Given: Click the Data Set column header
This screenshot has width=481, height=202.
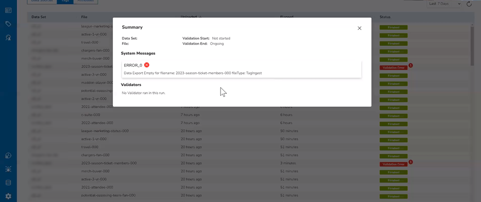Looking at the screenshot, I should pyautogui.click(x=39, y=17).
